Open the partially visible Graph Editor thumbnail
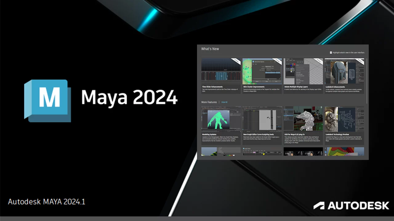Image resolution: width=394 pixels, height=221 pixels. tap(262, 151)
